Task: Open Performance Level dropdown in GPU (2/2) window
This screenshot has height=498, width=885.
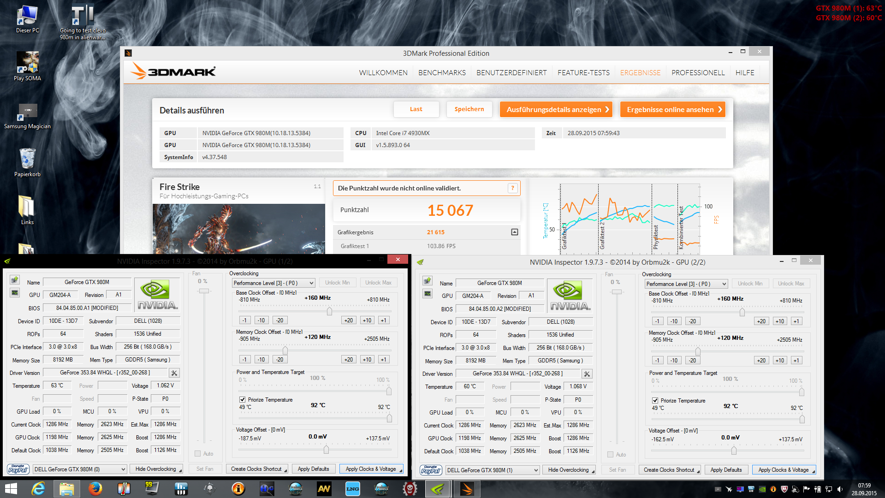Action: [686, 284]
